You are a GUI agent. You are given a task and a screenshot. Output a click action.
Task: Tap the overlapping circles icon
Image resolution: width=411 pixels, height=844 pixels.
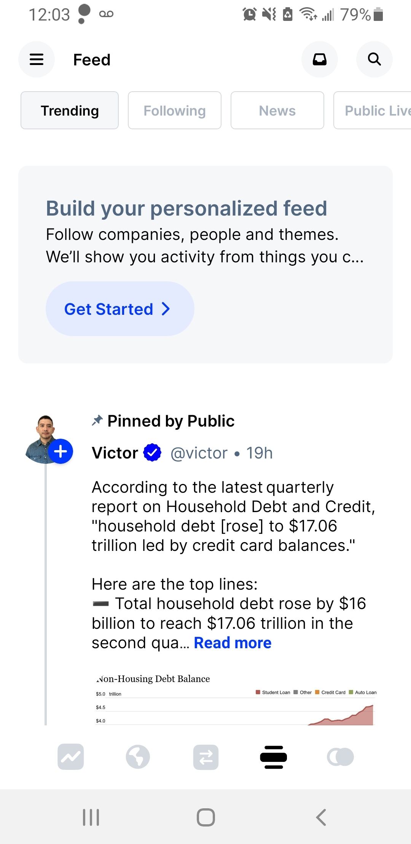click(x=340, y=757)
